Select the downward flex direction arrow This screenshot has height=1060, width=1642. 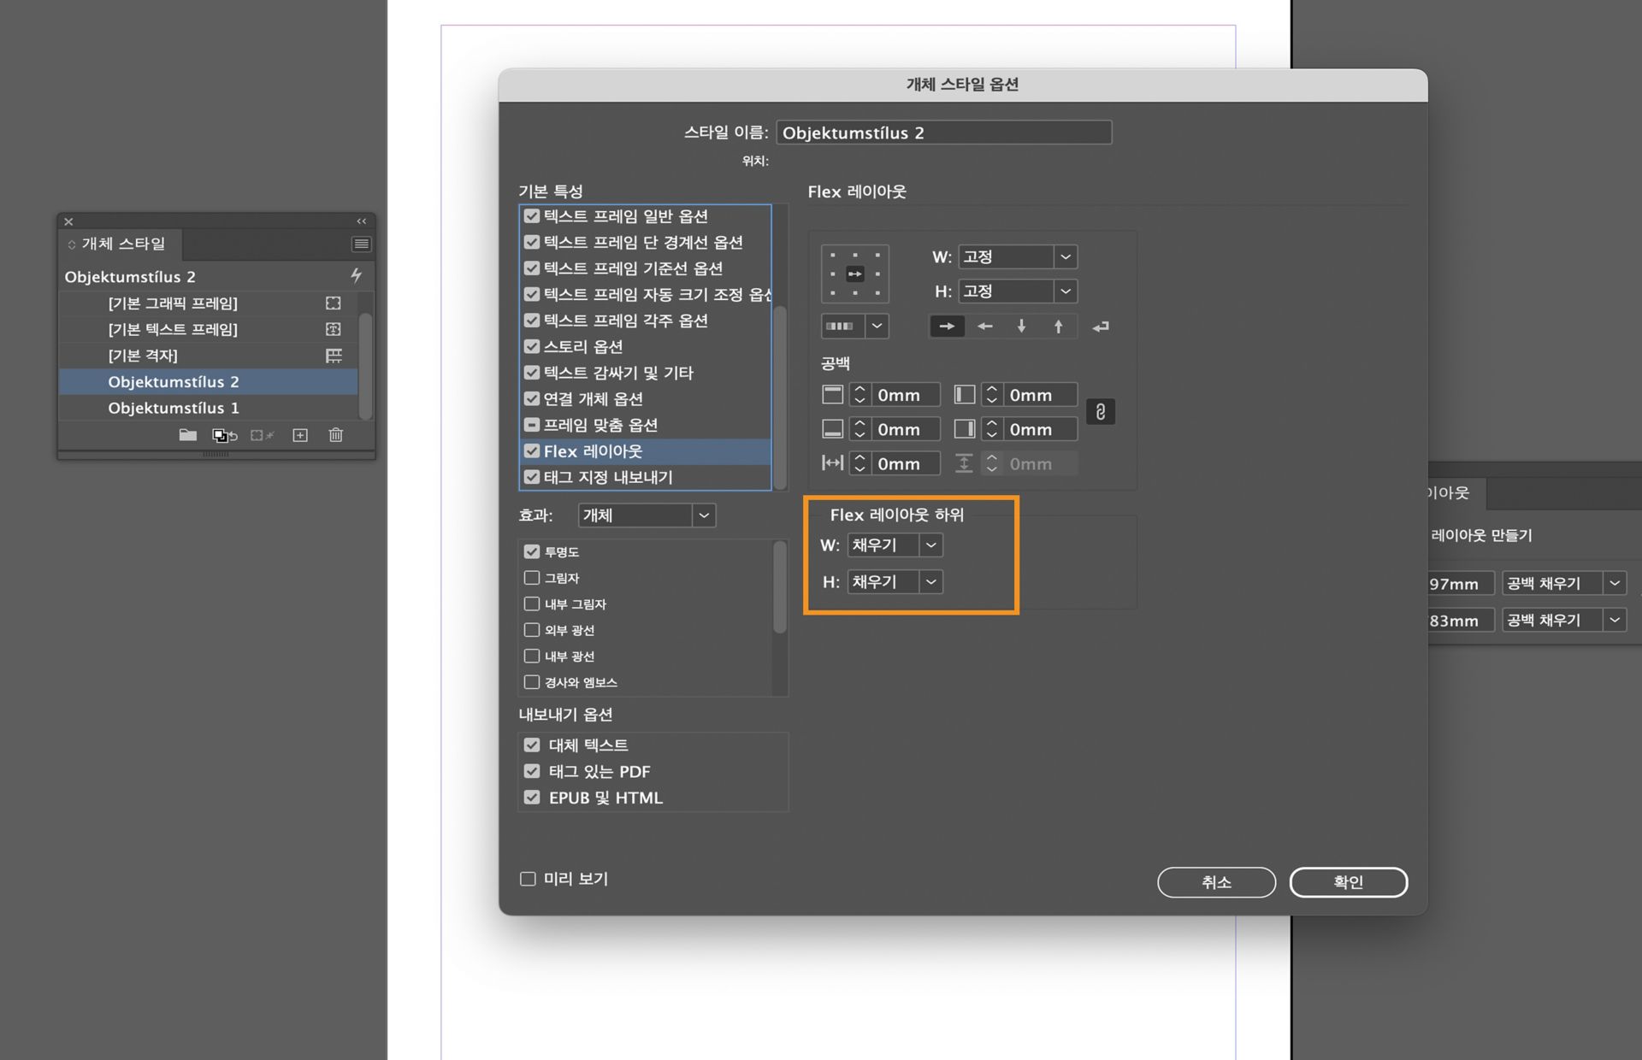1020,326
